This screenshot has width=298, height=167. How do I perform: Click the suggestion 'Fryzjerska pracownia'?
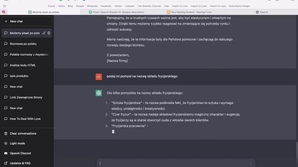tap(129, 126)
